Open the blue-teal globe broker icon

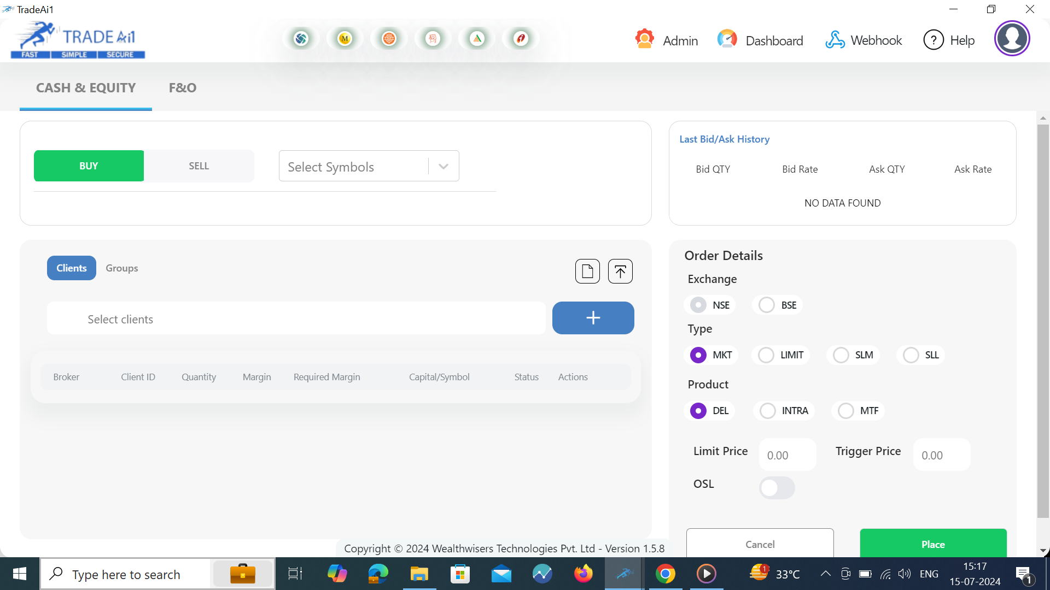301,39
